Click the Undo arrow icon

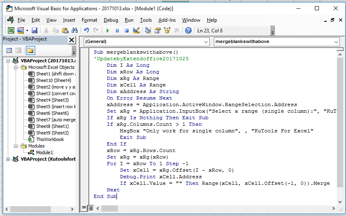[x=86, y=30]
